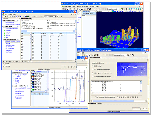This screenshot has height=116, width=152.
Task: Click Cancel in the T-model dialog panel
Action: point(73,67)
